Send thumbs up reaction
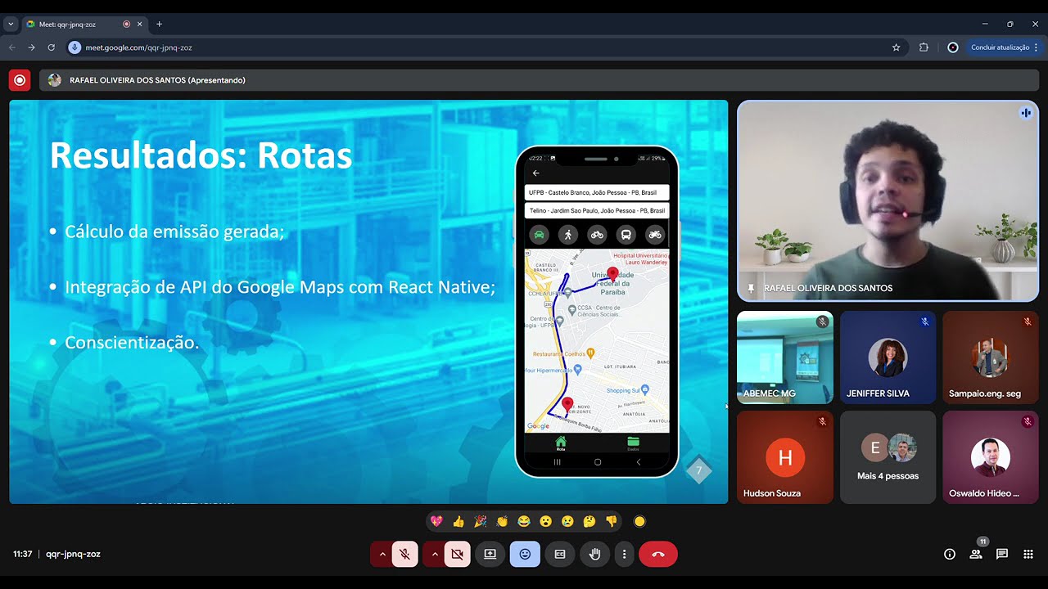Viewport: 1048px width, 589px height. coord(458,521)
